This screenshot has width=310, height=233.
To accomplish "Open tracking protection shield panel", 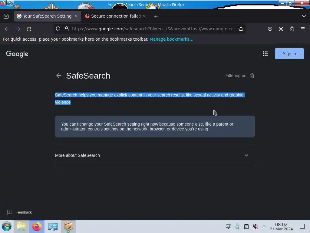I will click(x=58, y=29).
